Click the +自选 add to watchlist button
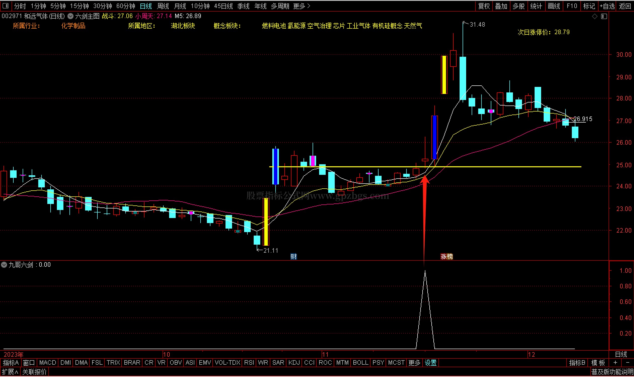The width and height of the screenshot is (634, 377). pyautogui.click(x=607, y=6)
